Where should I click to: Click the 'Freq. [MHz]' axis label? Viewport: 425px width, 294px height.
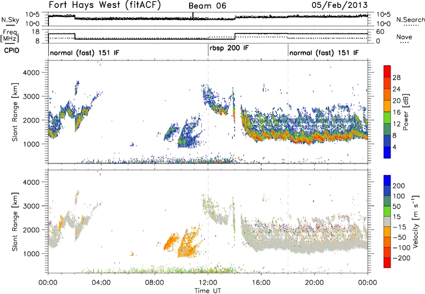click(10, 36)
